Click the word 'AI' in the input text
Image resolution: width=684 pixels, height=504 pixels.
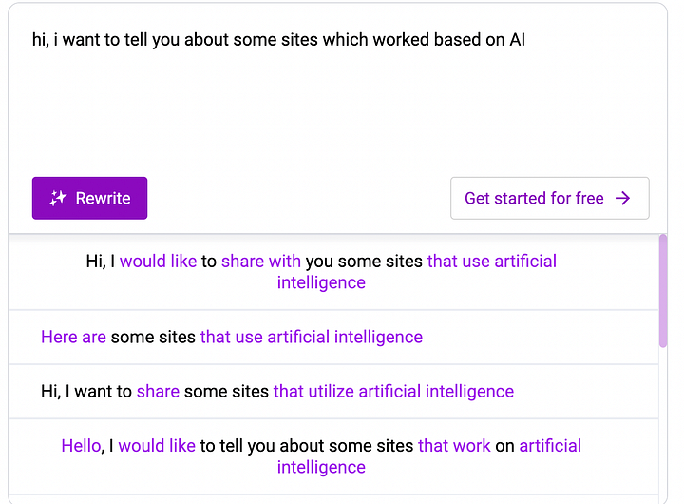pyautogui.click(x=518, y=40)
